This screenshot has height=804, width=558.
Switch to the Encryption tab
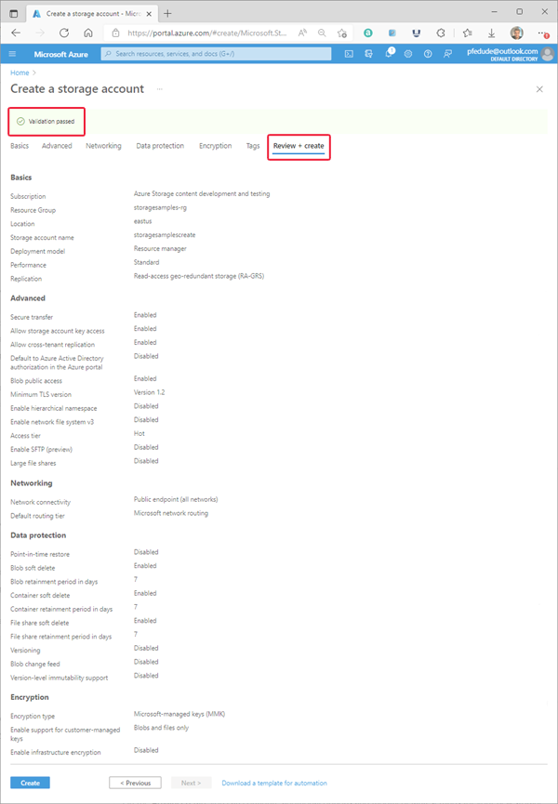tap(216, 146)
